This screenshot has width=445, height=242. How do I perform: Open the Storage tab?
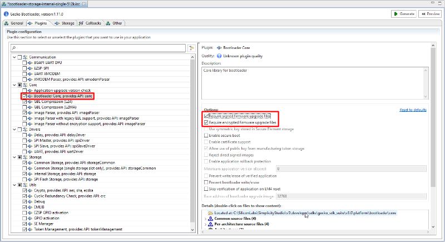[65, 23]
